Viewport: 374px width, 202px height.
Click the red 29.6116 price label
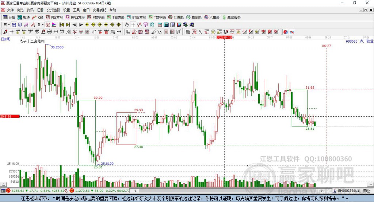click(x=10, y=116)
